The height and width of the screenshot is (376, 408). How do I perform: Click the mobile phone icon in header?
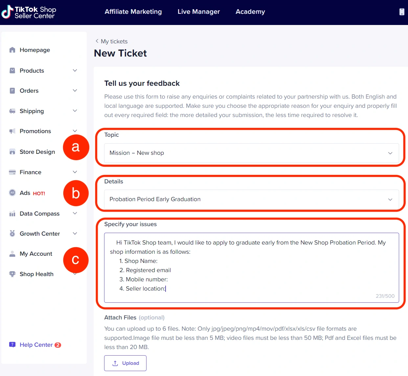401,12
